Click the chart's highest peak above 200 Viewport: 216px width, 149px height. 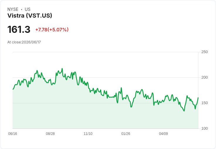click(x=62, y=68)
